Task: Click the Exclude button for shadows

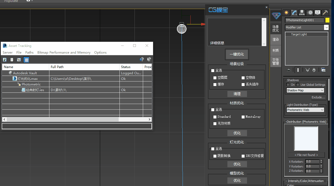Action: click(318, 97)
